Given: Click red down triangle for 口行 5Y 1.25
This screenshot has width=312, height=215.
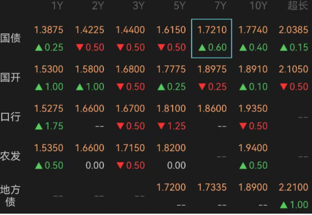Looking at the screenshot, I should (161, 126).
